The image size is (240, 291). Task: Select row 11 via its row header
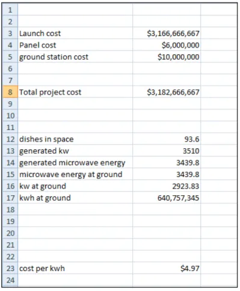tap(10, 127)
